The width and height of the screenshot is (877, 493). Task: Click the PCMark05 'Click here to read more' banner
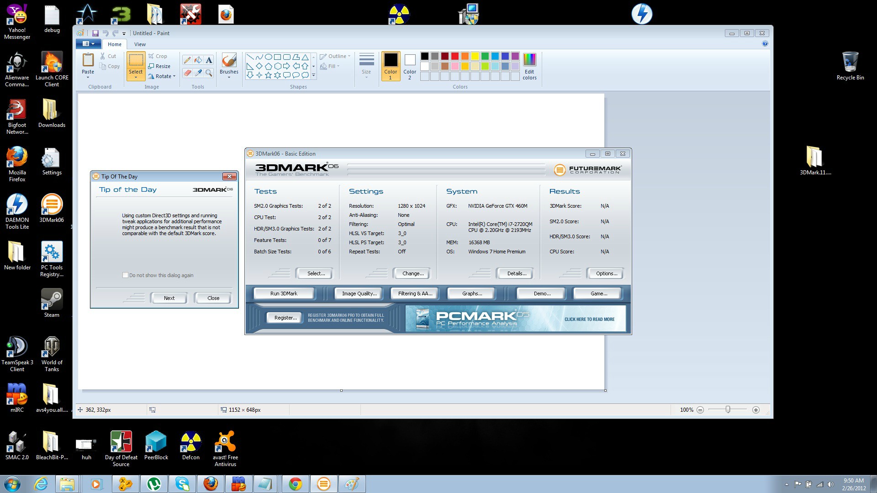tap(515, 319)
